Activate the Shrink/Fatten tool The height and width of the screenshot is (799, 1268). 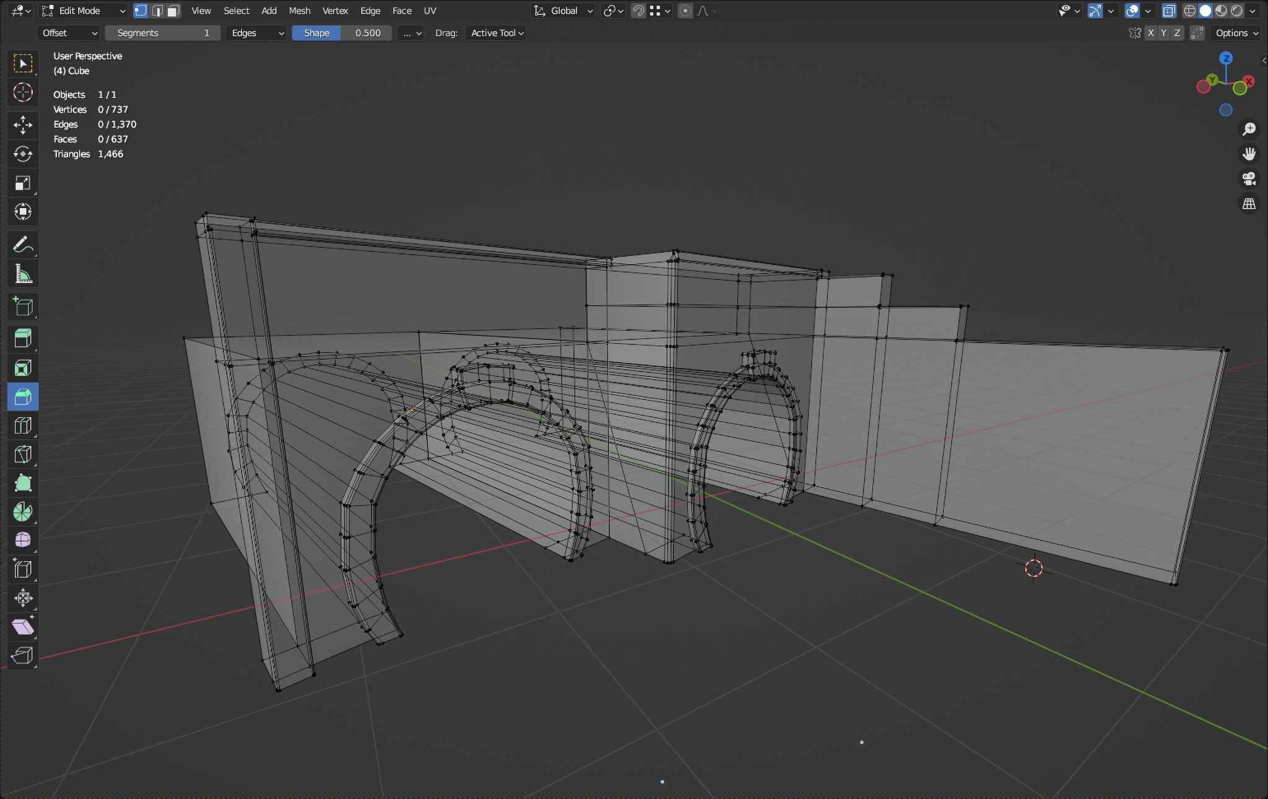(x=23, y=598)
